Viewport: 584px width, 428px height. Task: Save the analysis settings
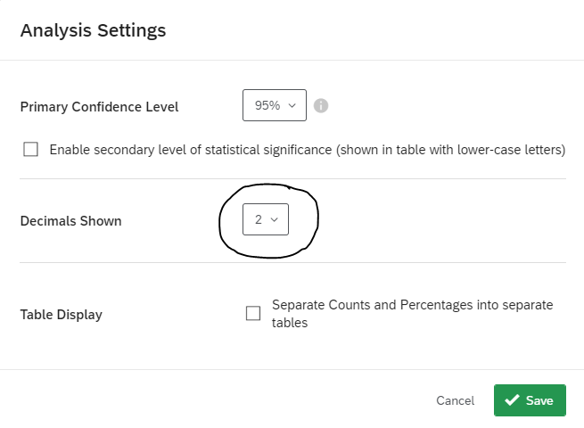point(530,400)
